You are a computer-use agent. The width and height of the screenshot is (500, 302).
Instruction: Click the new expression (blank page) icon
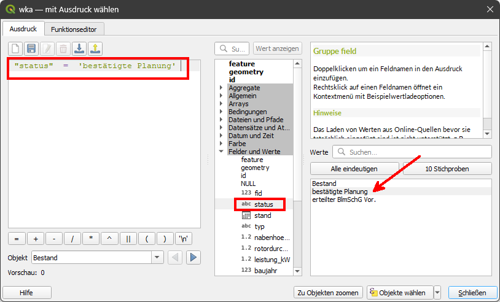(x=15, y=48)
